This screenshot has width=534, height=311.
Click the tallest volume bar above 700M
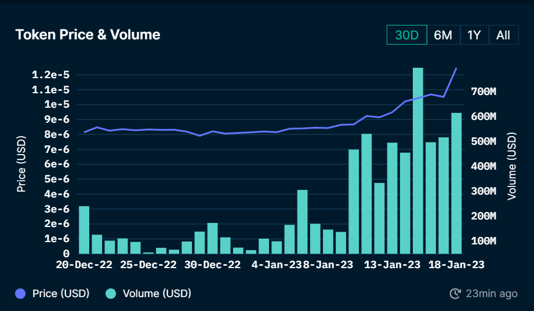[x=418, y=160]
